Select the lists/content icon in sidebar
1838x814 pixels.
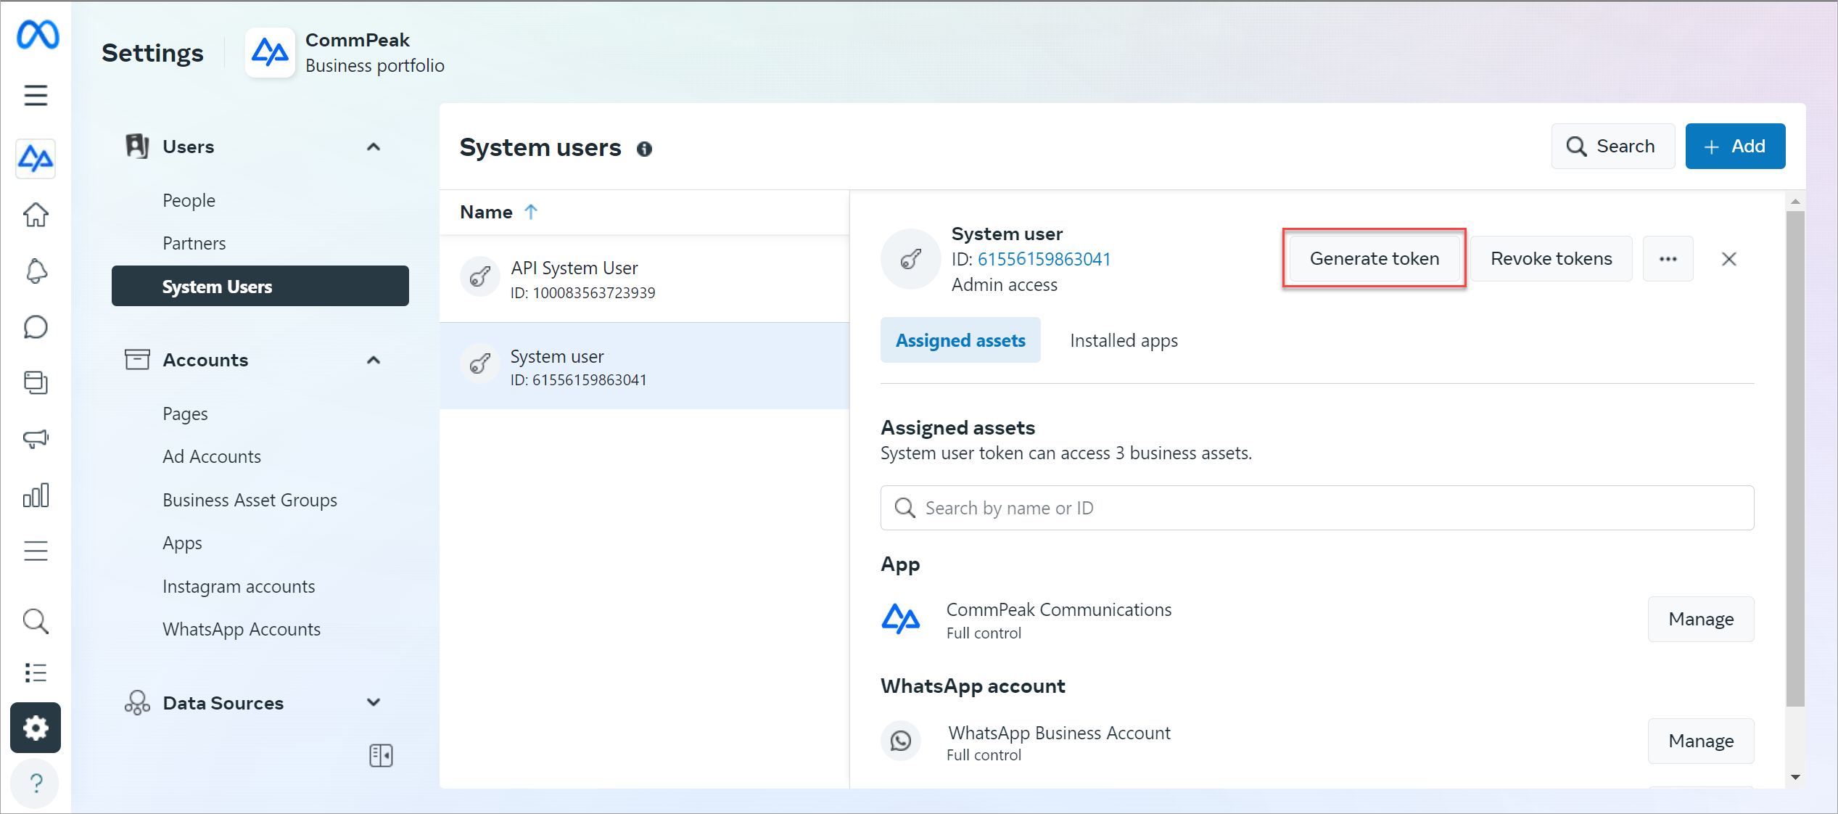click(x=36, y=673)
